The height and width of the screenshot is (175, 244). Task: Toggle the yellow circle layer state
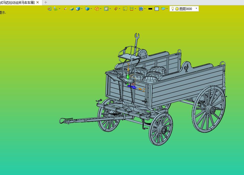coord(177,9)
